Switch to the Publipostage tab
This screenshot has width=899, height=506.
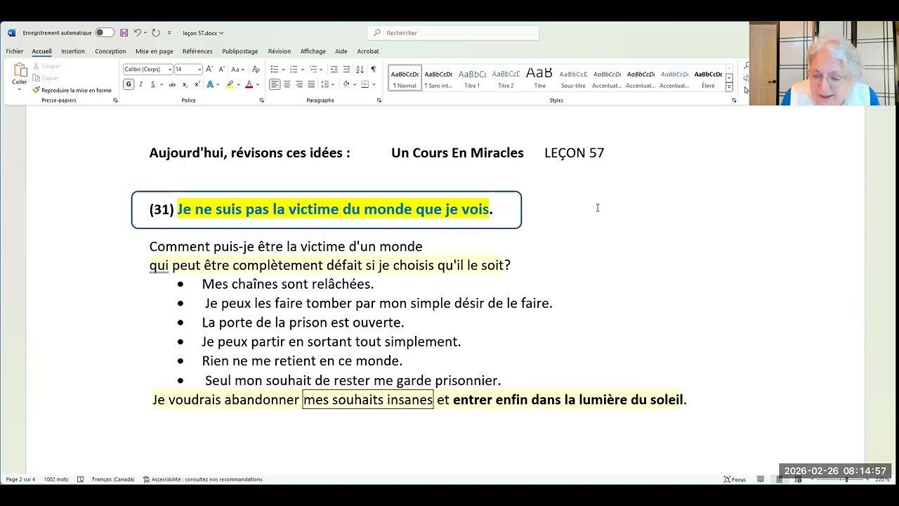click(x=240, y=51)
